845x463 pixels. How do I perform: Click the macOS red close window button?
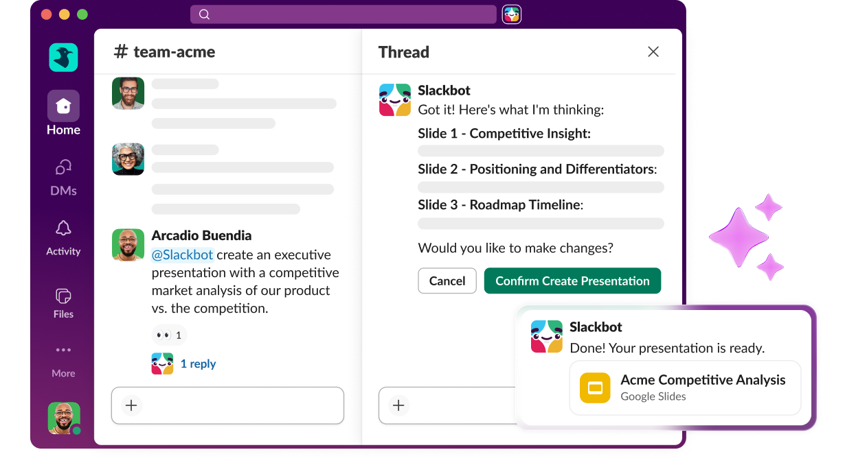tap(47, 14)
